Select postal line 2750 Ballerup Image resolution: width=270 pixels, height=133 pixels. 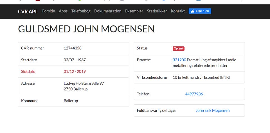coord(76,89)
